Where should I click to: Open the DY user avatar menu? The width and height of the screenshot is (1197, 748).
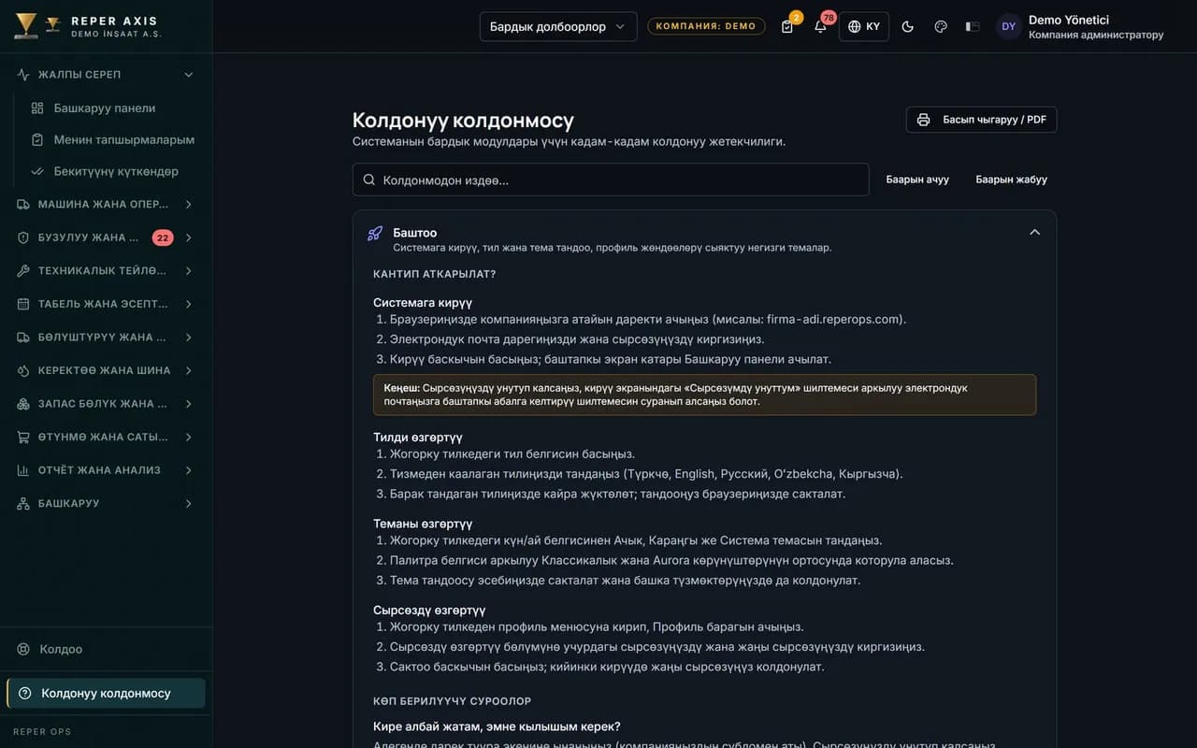coord(1008,26)
